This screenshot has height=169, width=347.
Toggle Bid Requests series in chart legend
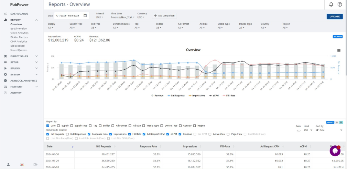pos(176,96)
